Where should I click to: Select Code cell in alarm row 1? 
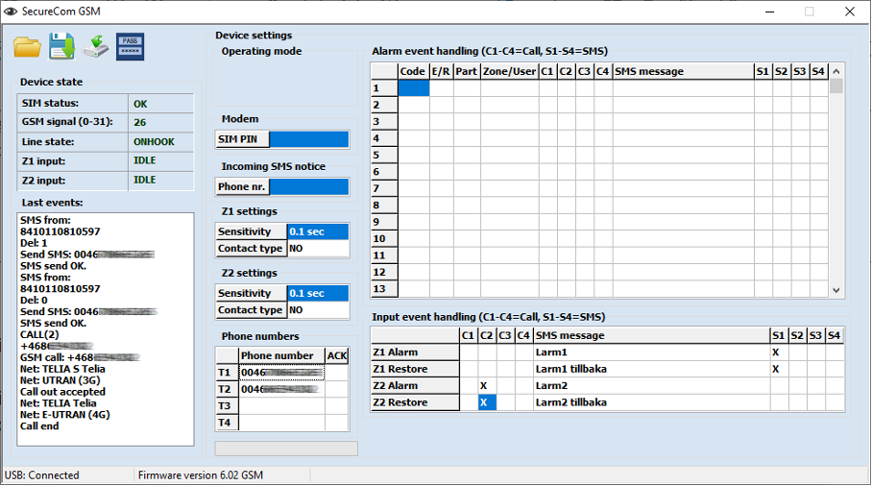[413, 88]
